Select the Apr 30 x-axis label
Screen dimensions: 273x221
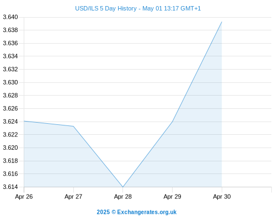click(222, 197)
